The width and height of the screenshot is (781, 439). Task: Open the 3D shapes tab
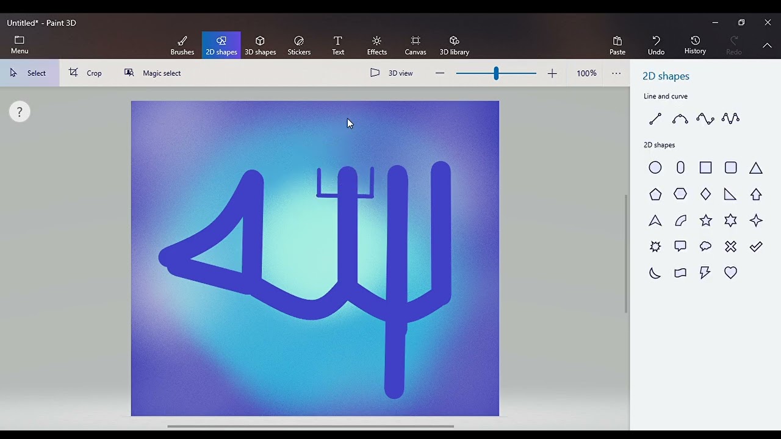[x=261, y=45]
